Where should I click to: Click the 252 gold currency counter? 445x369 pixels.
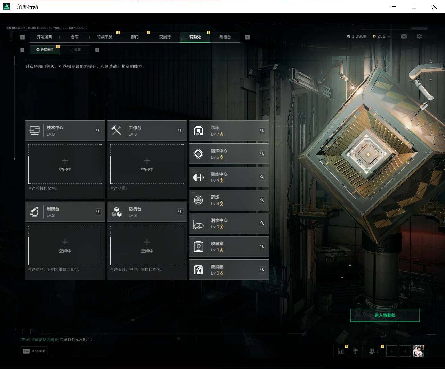pos(379,36)
